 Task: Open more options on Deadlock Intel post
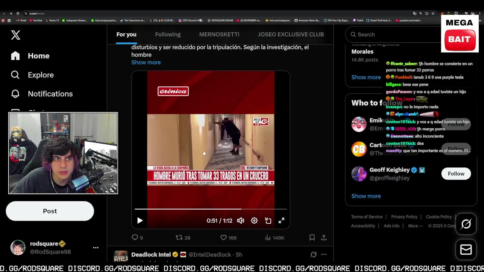324,255
